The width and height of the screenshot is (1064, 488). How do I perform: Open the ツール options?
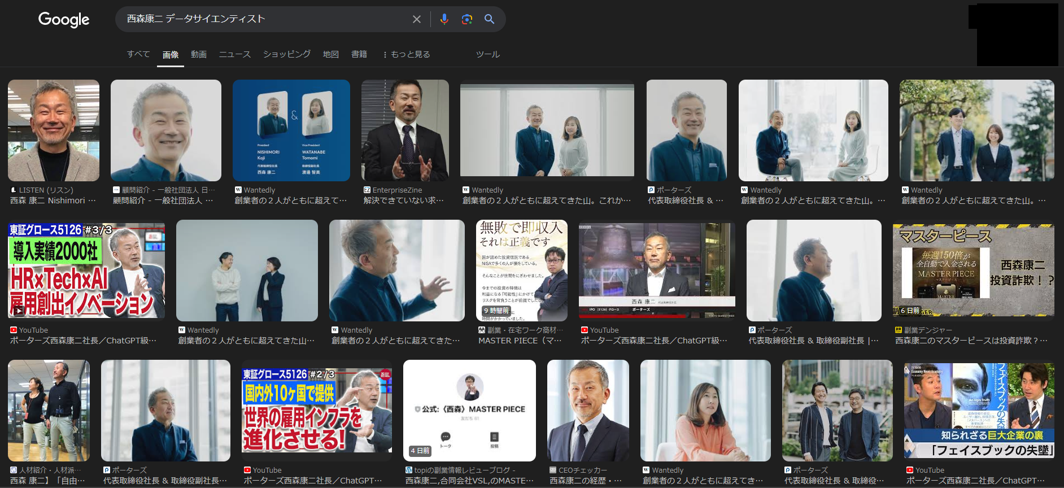[x=487, y=54]
